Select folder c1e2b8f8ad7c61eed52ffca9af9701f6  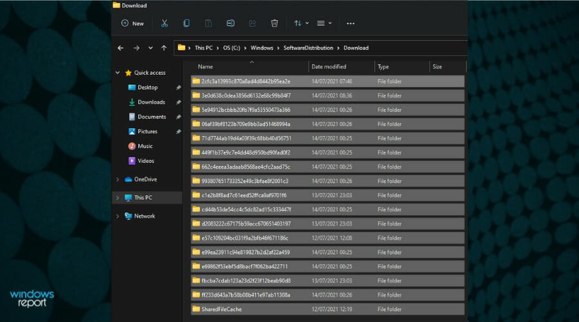coord(327,195)
